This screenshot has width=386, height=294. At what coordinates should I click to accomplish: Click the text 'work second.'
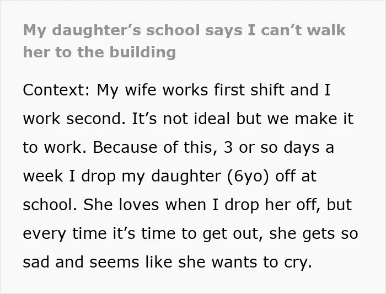point(74,119)
